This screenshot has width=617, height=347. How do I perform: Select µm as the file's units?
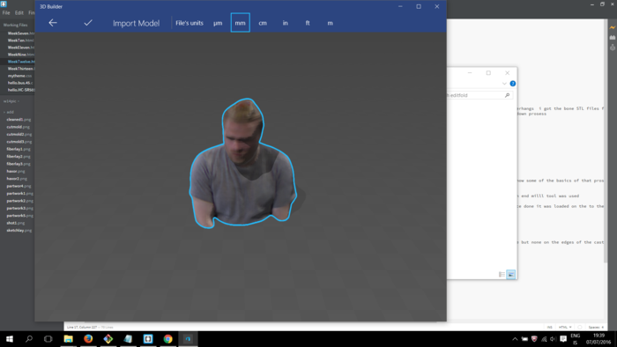click(218, 23)
